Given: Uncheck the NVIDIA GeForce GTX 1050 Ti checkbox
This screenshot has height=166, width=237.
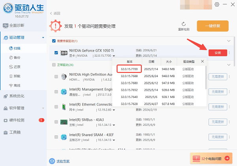Looking at the screenshot, I should tap(56, 53).
